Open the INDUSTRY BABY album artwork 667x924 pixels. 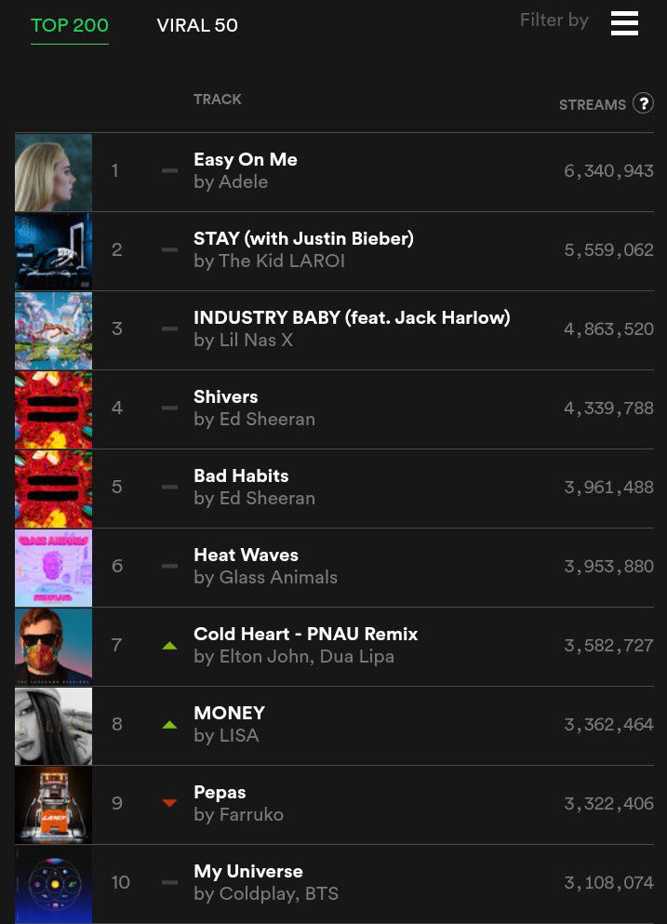(54, 330)
